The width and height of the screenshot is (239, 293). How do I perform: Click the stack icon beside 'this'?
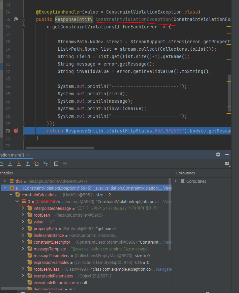[12, 181]
